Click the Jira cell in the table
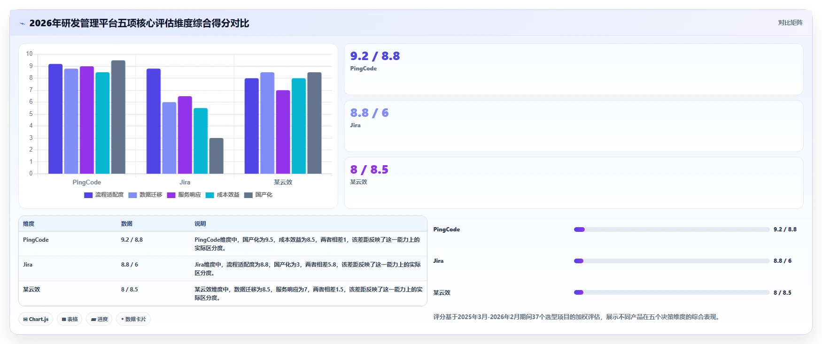This screenshot has width=822, height=344. click(x=28, y=265)
